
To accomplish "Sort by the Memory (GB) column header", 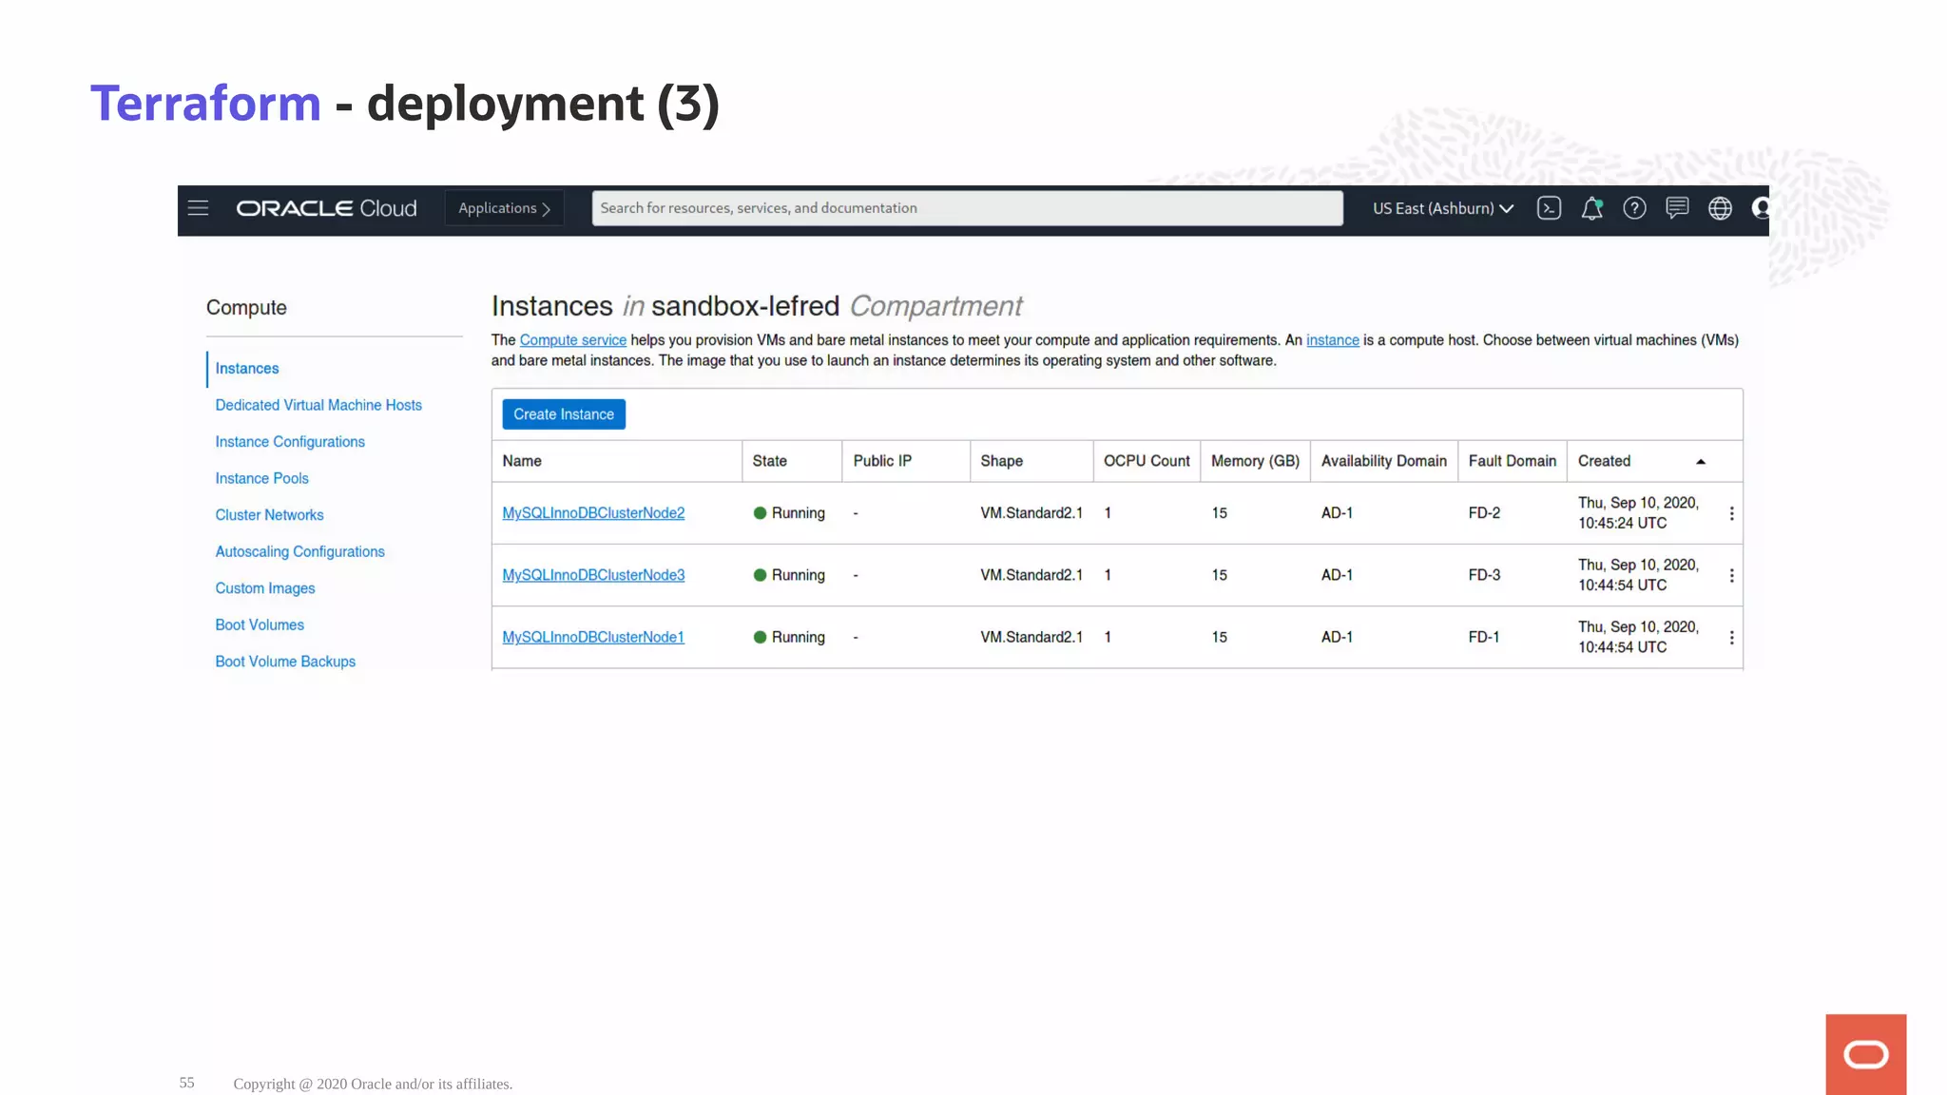I will click(1255, 461).
